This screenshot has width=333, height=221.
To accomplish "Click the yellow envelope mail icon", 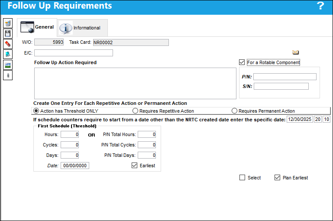I will click(295, 52).
